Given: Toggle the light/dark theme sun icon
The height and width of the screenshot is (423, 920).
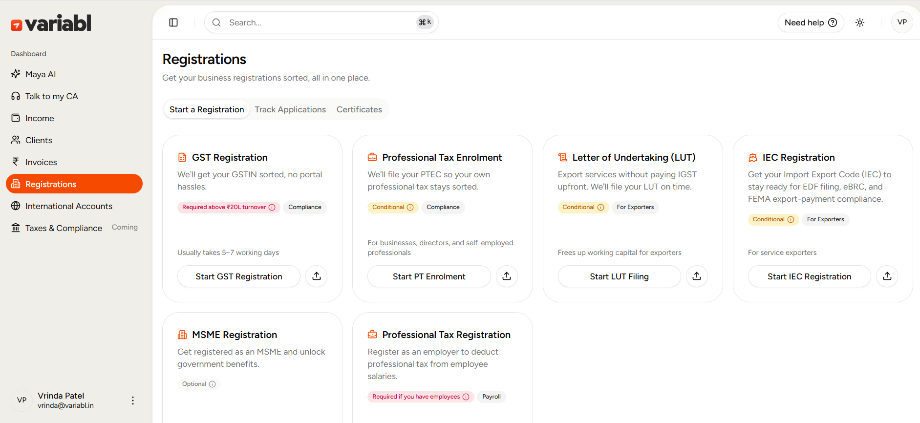Looking at the screenshot, I should click(860, 22).
